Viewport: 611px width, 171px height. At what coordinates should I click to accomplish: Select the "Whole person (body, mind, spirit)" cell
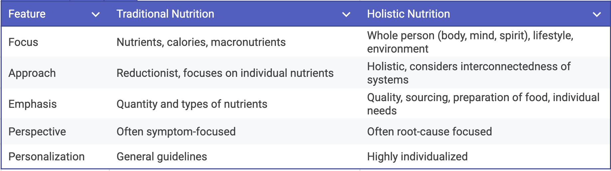(x=470, y=42)
